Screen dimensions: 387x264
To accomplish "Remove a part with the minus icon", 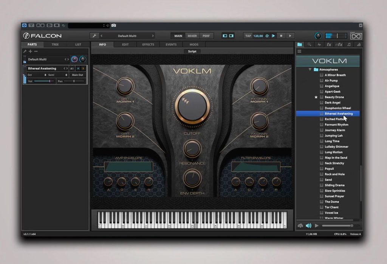I will pos(36,51).
